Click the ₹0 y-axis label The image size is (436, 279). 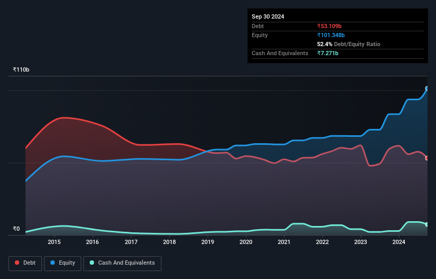16,229
